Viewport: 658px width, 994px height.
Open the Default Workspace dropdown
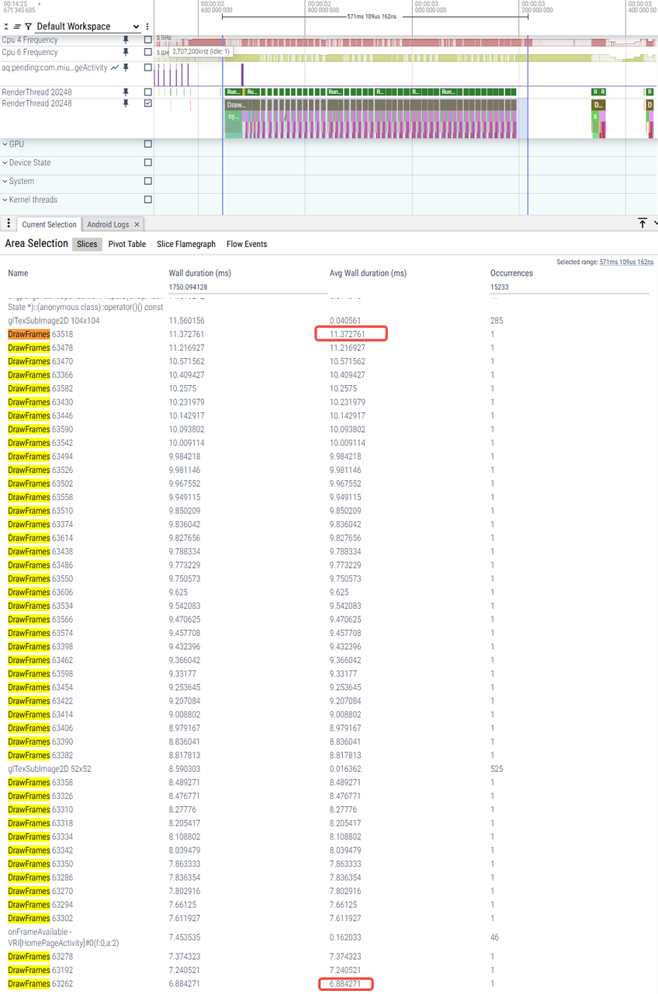[87, 26]
